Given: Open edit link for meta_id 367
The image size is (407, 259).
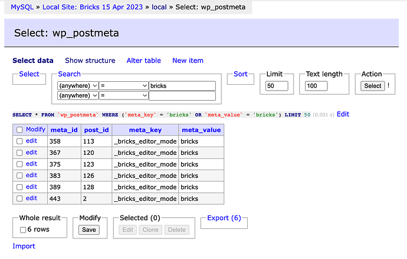Looking at the screenshot, I should tap(31, 152).
